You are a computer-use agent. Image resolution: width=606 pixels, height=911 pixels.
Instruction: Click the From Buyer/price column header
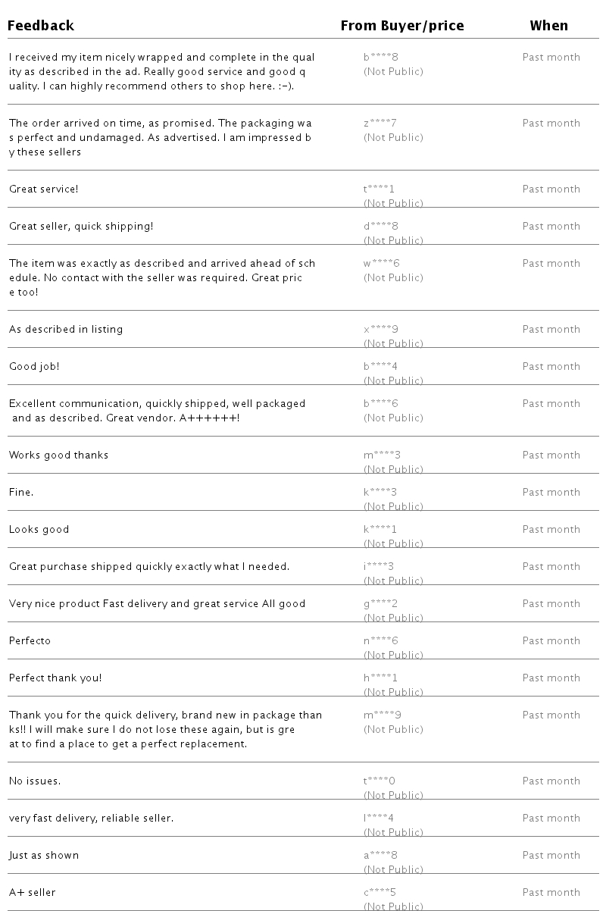[402, 26]
